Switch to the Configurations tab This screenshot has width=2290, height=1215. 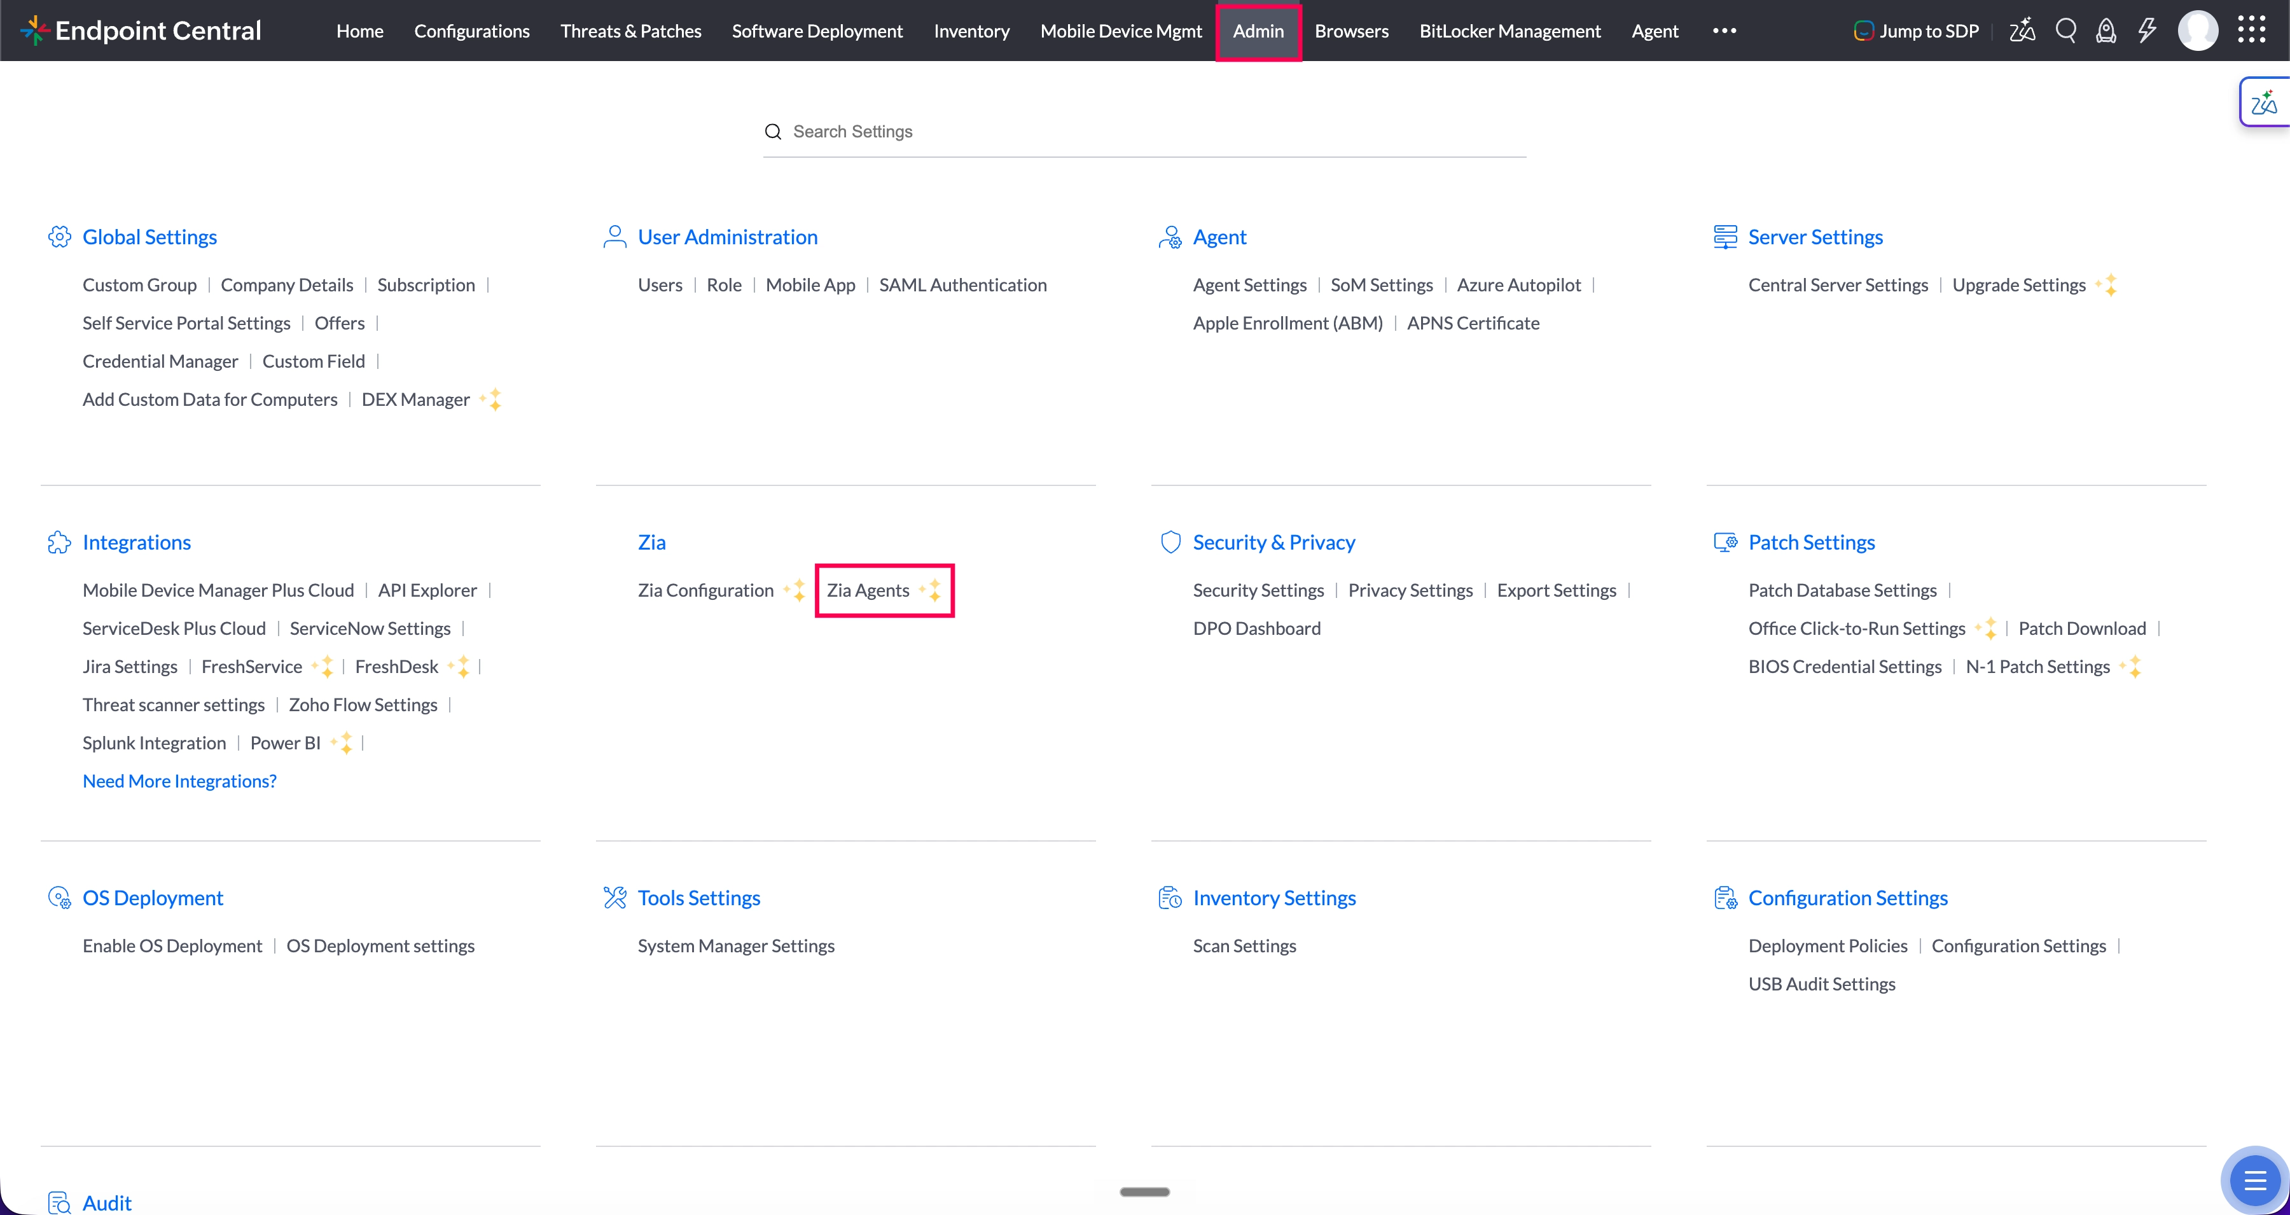point(471,31)
